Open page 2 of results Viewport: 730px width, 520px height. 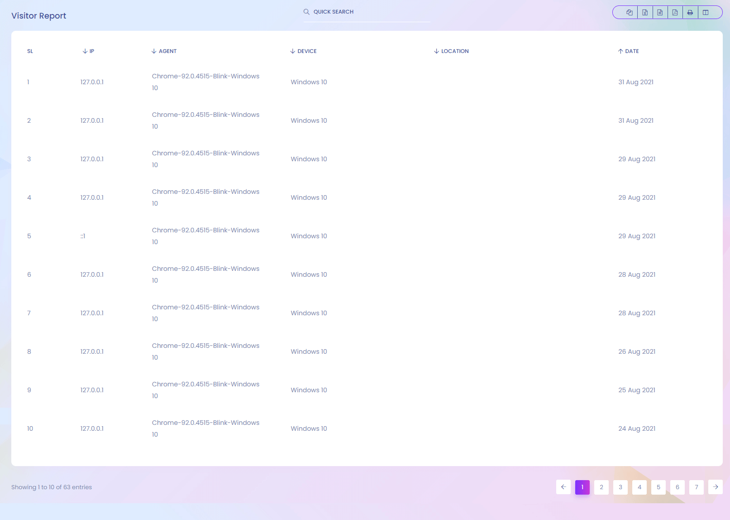pyautogui.click(x=601, y=487)
